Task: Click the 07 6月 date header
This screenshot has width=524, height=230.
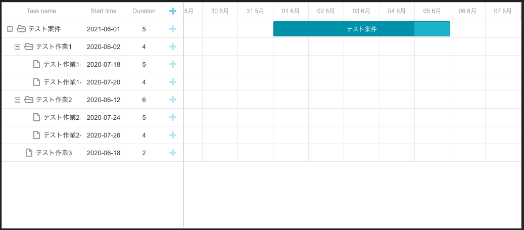Action: click(503, 11)
